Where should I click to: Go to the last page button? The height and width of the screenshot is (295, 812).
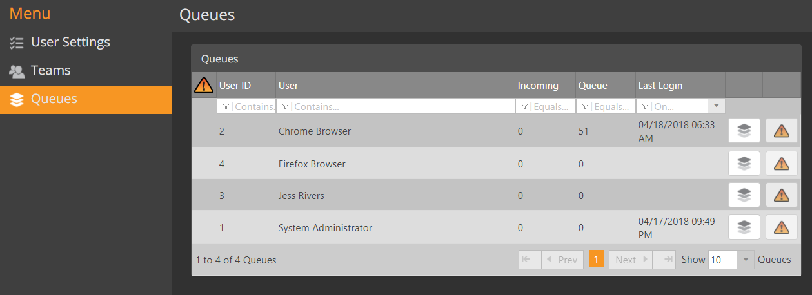(664, 260)
